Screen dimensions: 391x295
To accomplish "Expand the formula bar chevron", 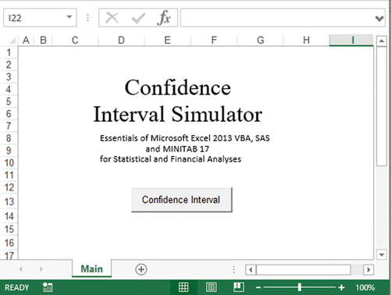I will (x=379, y=18).
